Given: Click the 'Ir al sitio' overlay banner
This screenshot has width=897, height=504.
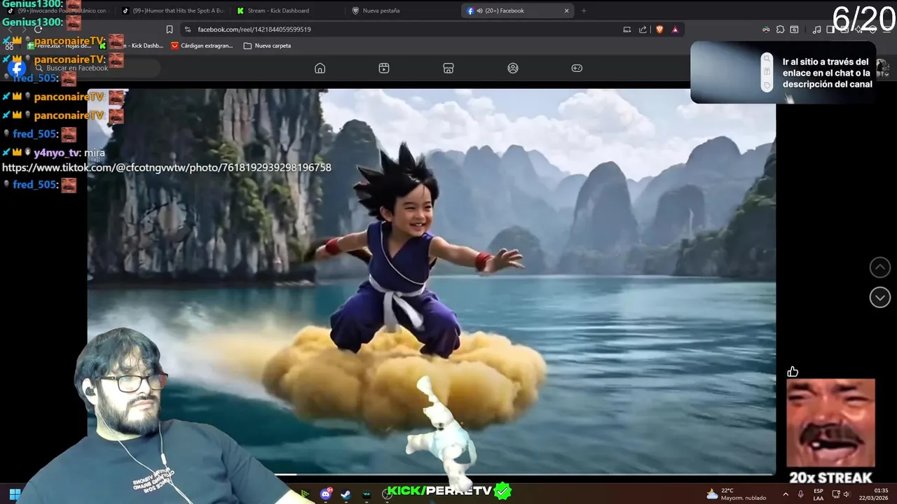Looking at the screenshot, I should coord(783,73).
